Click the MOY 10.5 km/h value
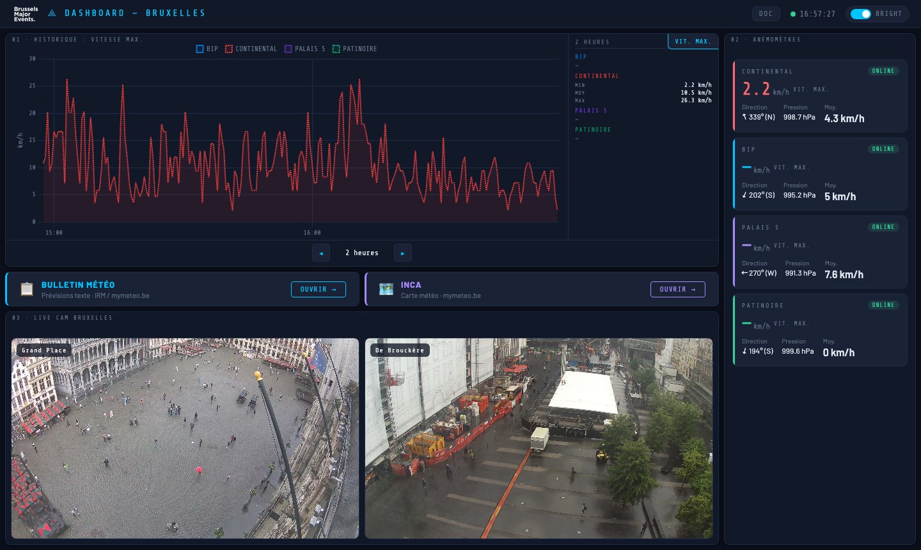 [x=696, y=93]
